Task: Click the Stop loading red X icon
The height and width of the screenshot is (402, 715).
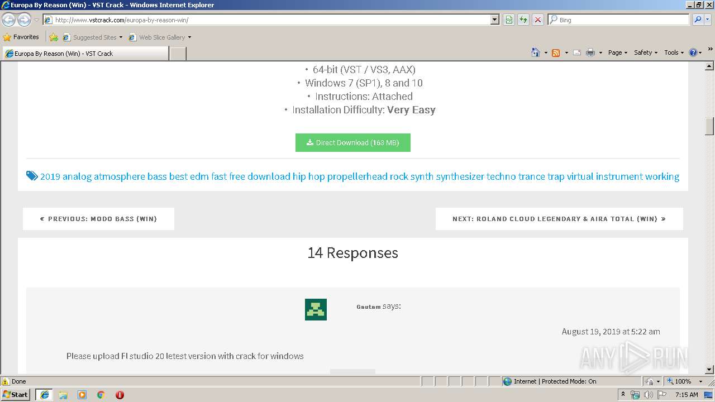Action: coord(538,20)
